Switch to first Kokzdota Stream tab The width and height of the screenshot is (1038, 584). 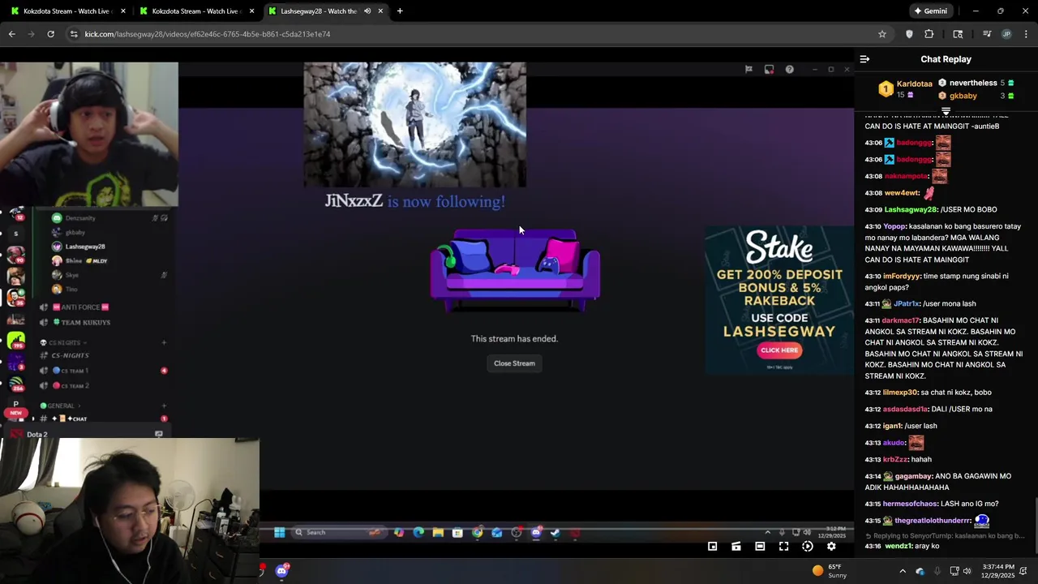pos(66,11)
